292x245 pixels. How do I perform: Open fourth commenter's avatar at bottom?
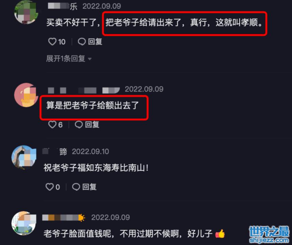point(24,223)
